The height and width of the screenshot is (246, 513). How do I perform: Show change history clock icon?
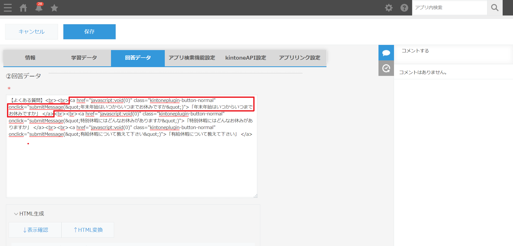click(x=386, y=68)
